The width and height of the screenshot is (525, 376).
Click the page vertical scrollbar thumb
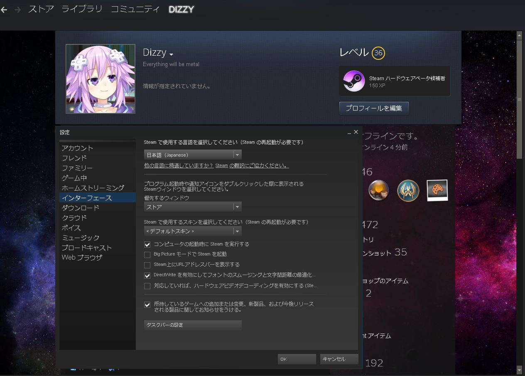coord(519,99)
